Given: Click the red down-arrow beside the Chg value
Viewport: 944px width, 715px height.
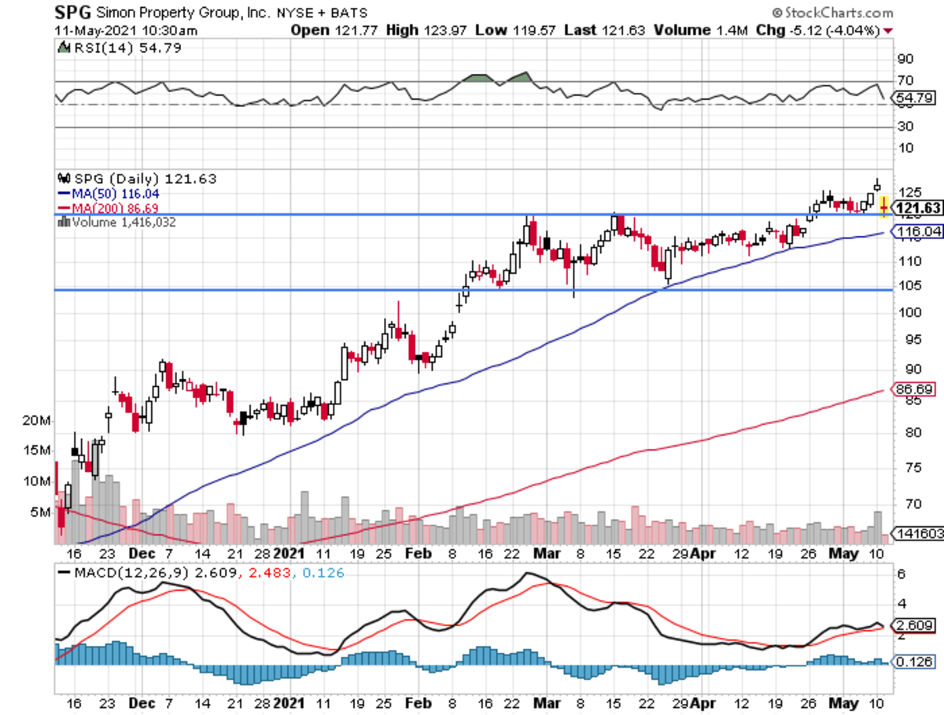Looking at the screenshot, I should pos(888,31).
